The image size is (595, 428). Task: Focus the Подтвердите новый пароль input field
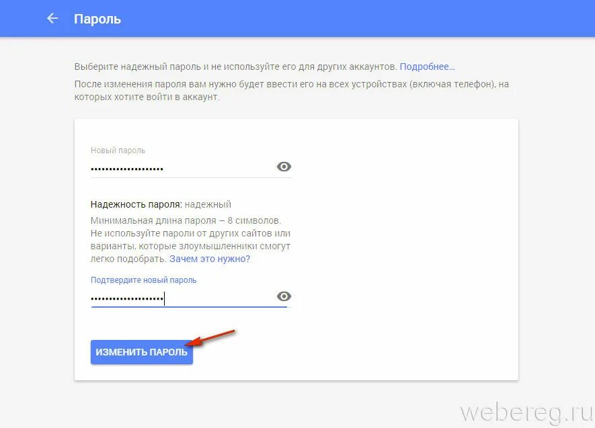pos(183,298)
